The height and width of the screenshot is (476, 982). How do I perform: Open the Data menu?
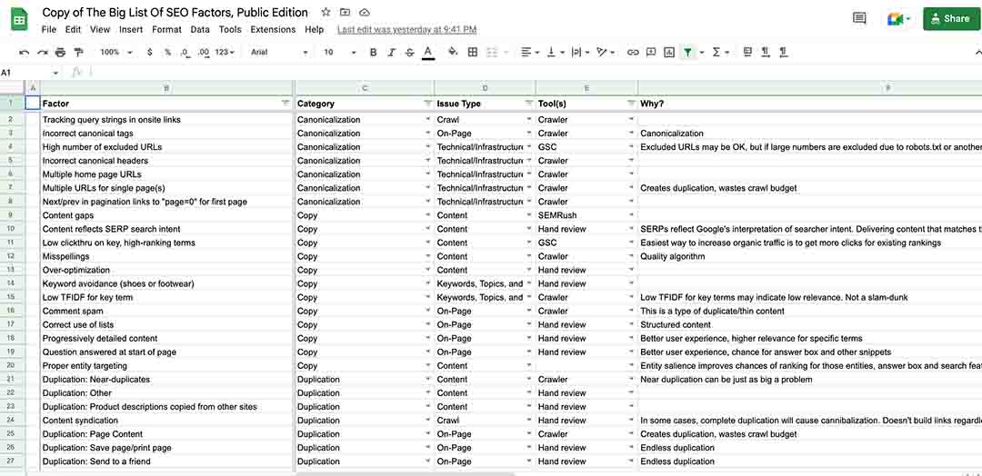[200, 29]
